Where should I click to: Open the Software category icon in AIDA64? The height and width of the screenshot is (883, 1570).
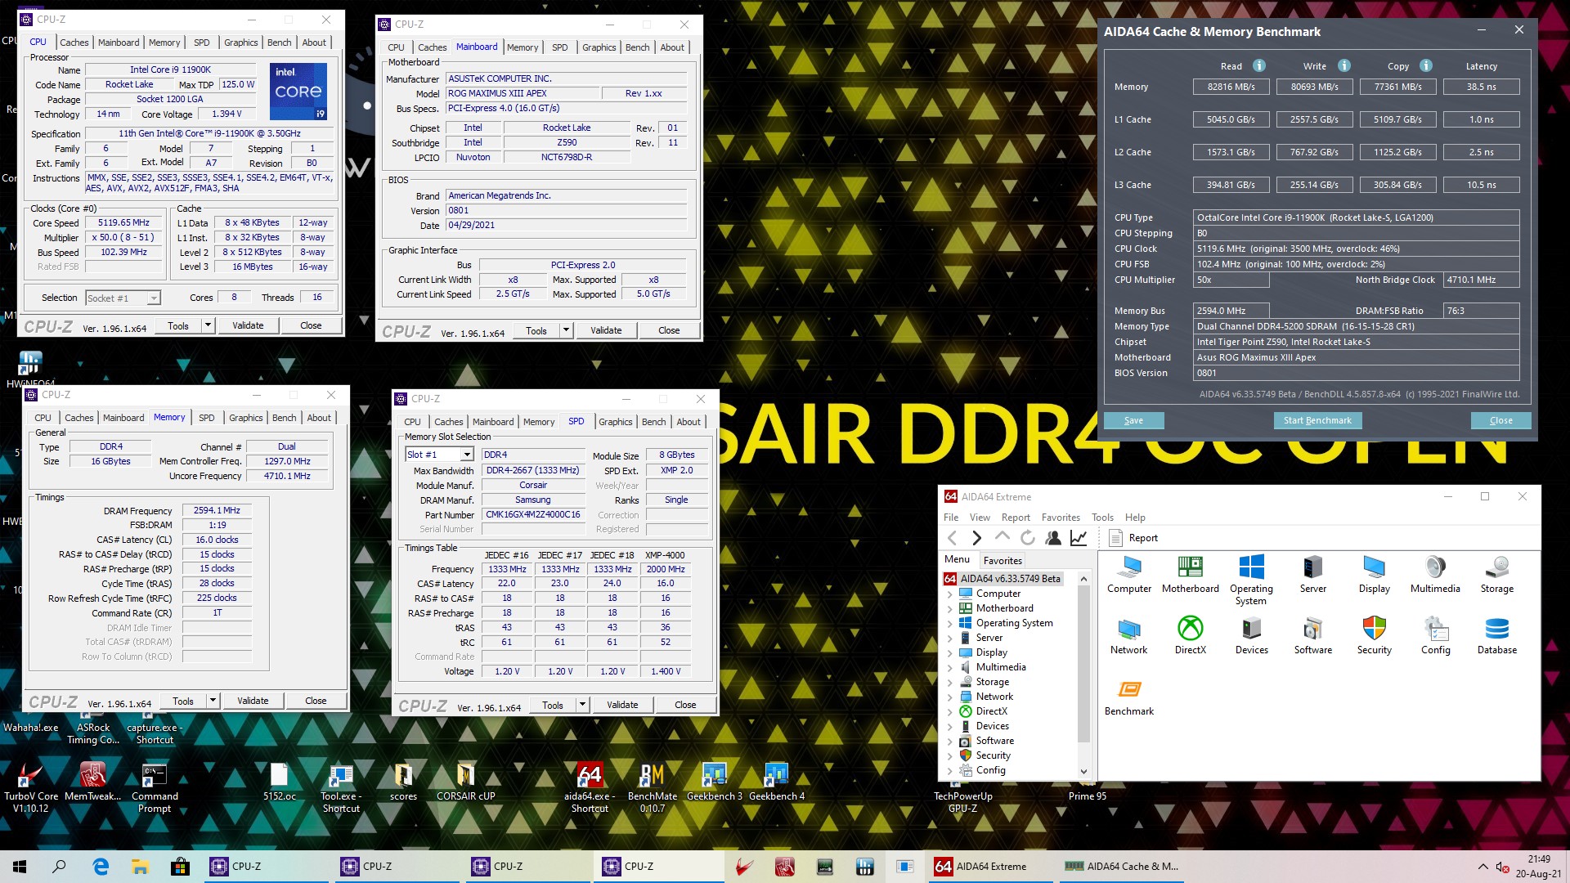[1313, 635]
